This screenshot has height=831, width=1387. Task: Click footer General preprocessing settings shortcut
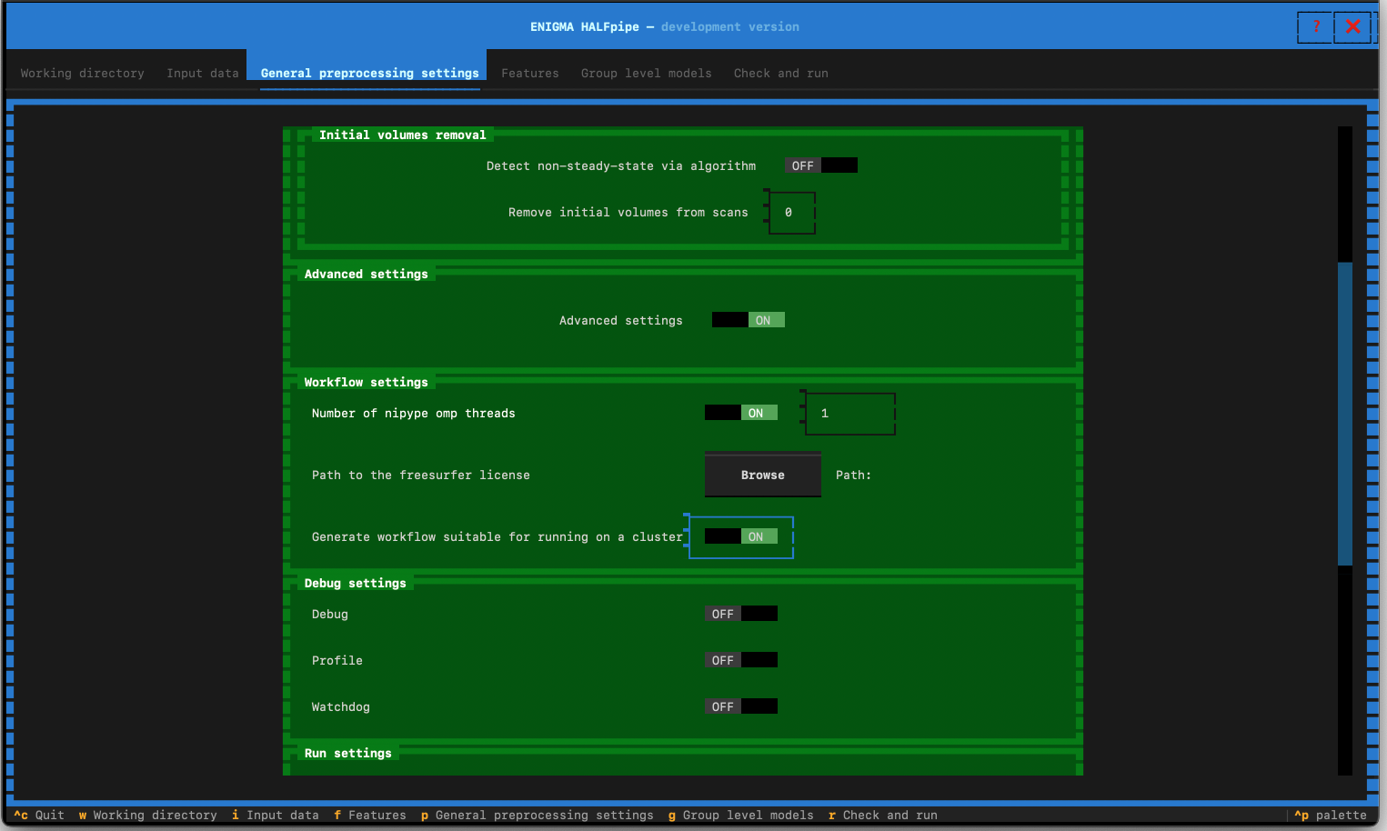point(538,815)
